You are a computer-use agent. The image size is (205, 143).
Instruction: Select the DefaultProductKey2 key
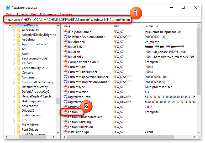[x=35, y=92]
